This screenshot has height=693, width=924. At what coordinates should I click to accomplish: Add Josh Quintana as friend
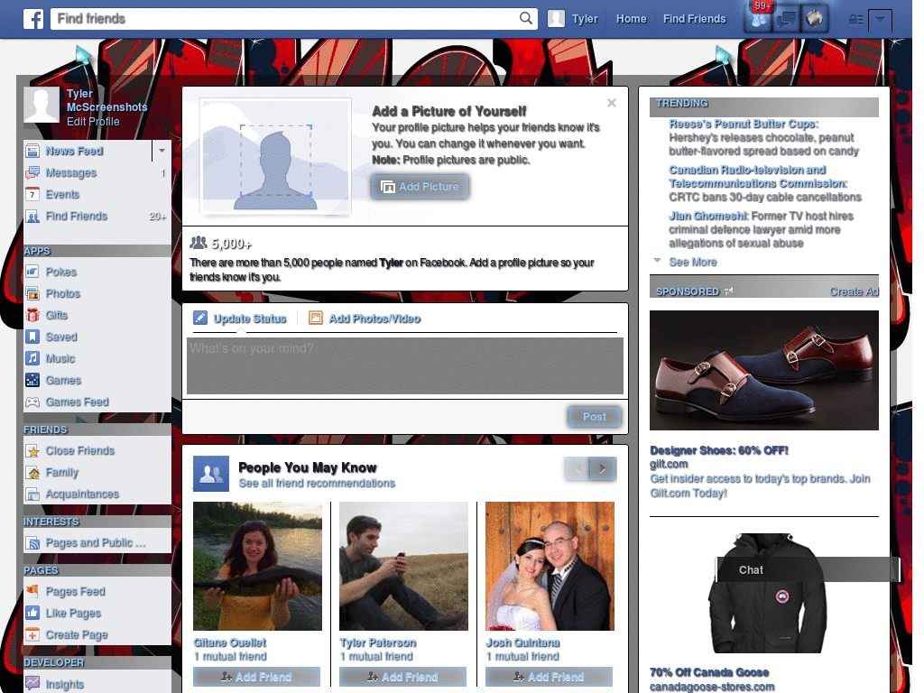[x=550, y=677]
